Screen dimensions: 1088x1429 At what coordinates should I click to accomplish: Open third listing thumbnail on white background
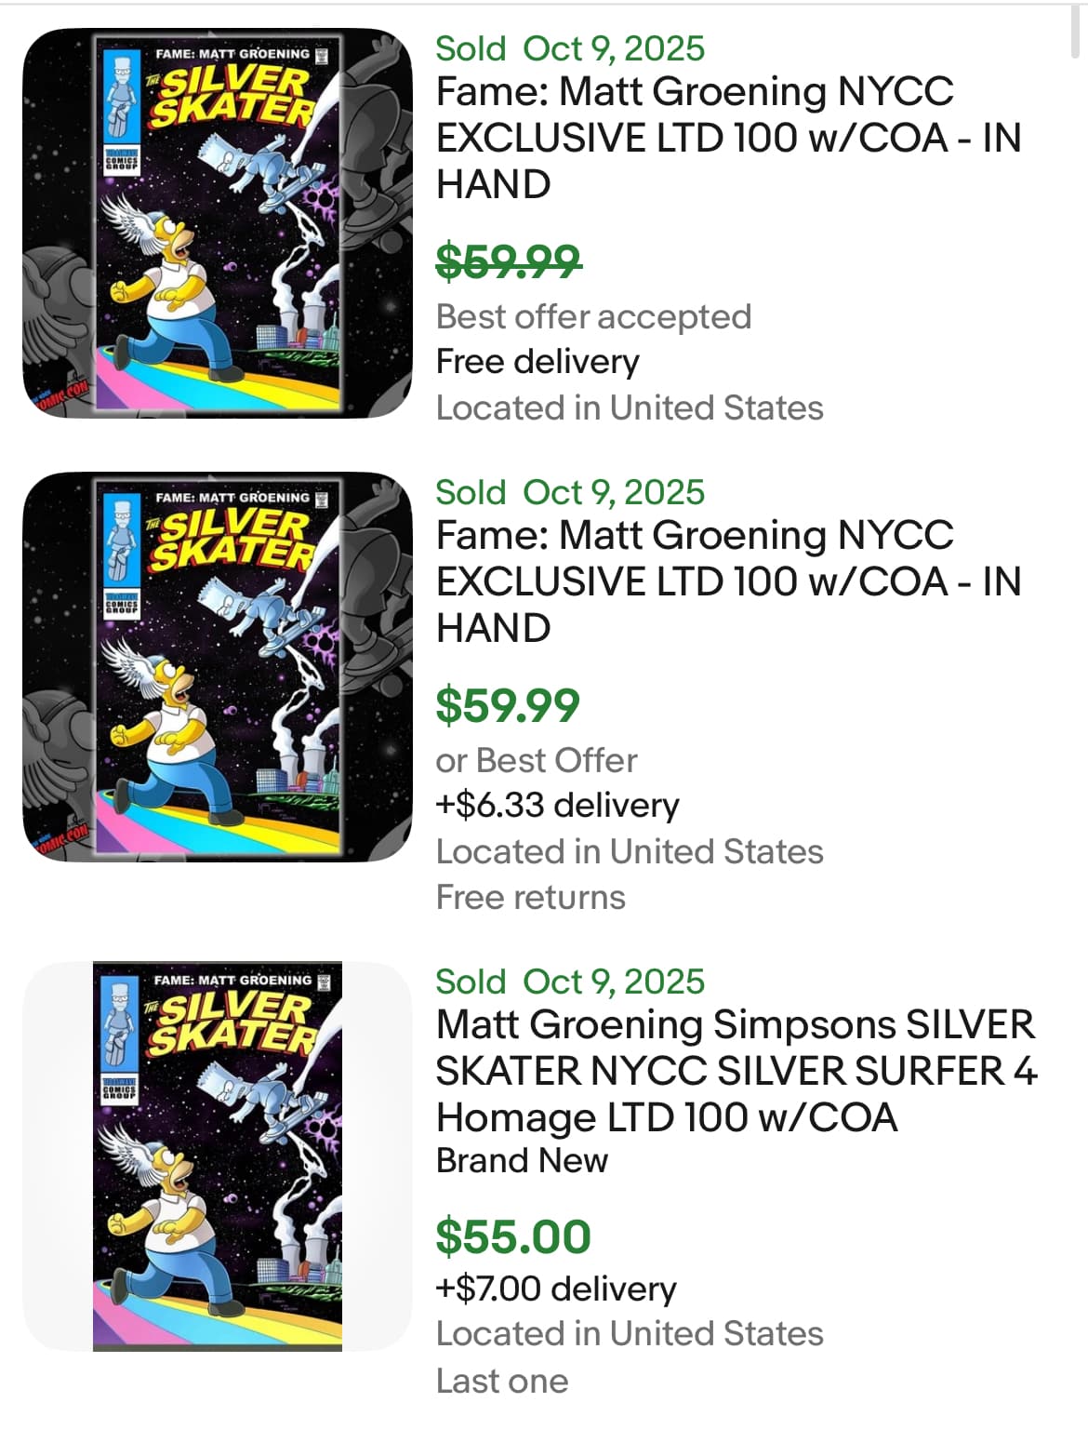coord(217,1155)
